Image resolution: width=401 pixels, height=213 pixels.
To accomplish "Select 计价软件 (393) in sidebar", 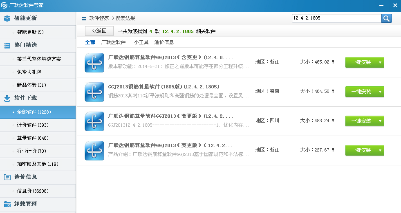I will [x=38, y=125].
